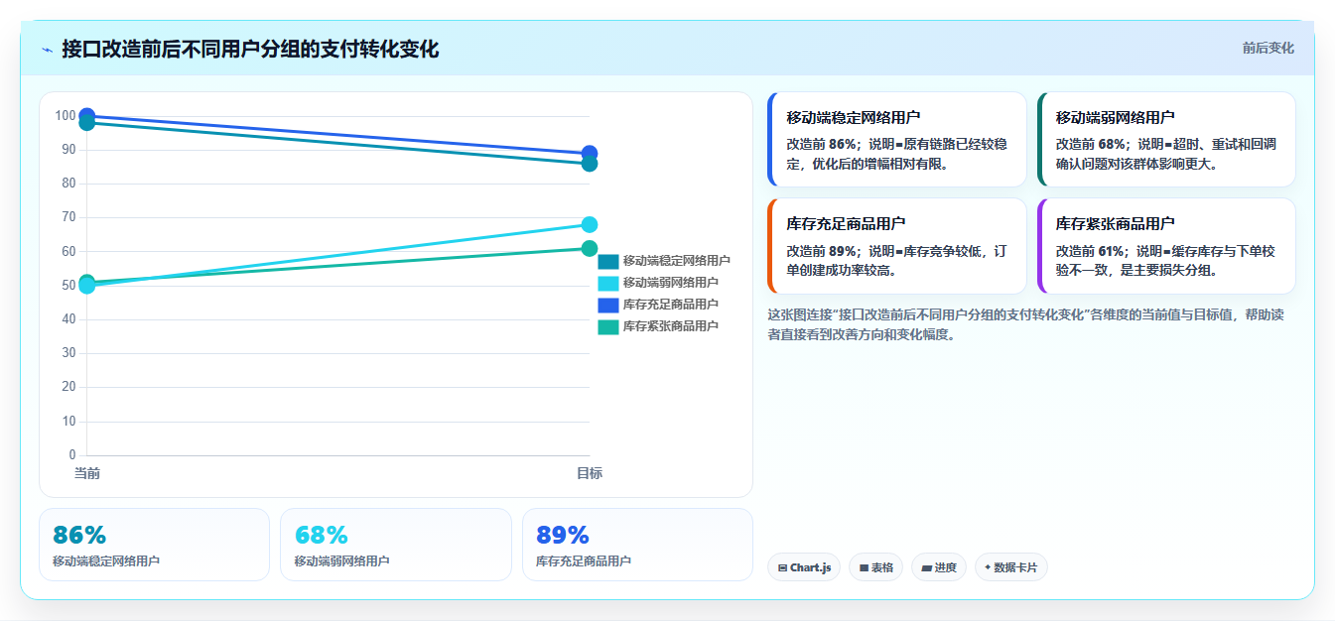Click the 数据卡片 tag
Screen dimensions: 1335x621
point(1010,567)
